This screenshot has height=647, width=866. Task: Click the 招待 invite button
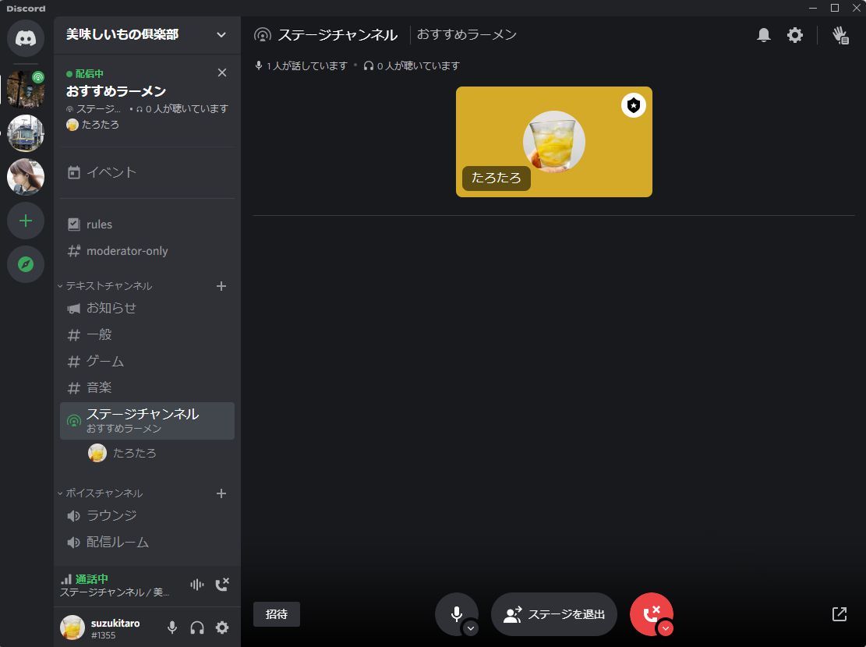pyautogui.click(x=277, y=613)
